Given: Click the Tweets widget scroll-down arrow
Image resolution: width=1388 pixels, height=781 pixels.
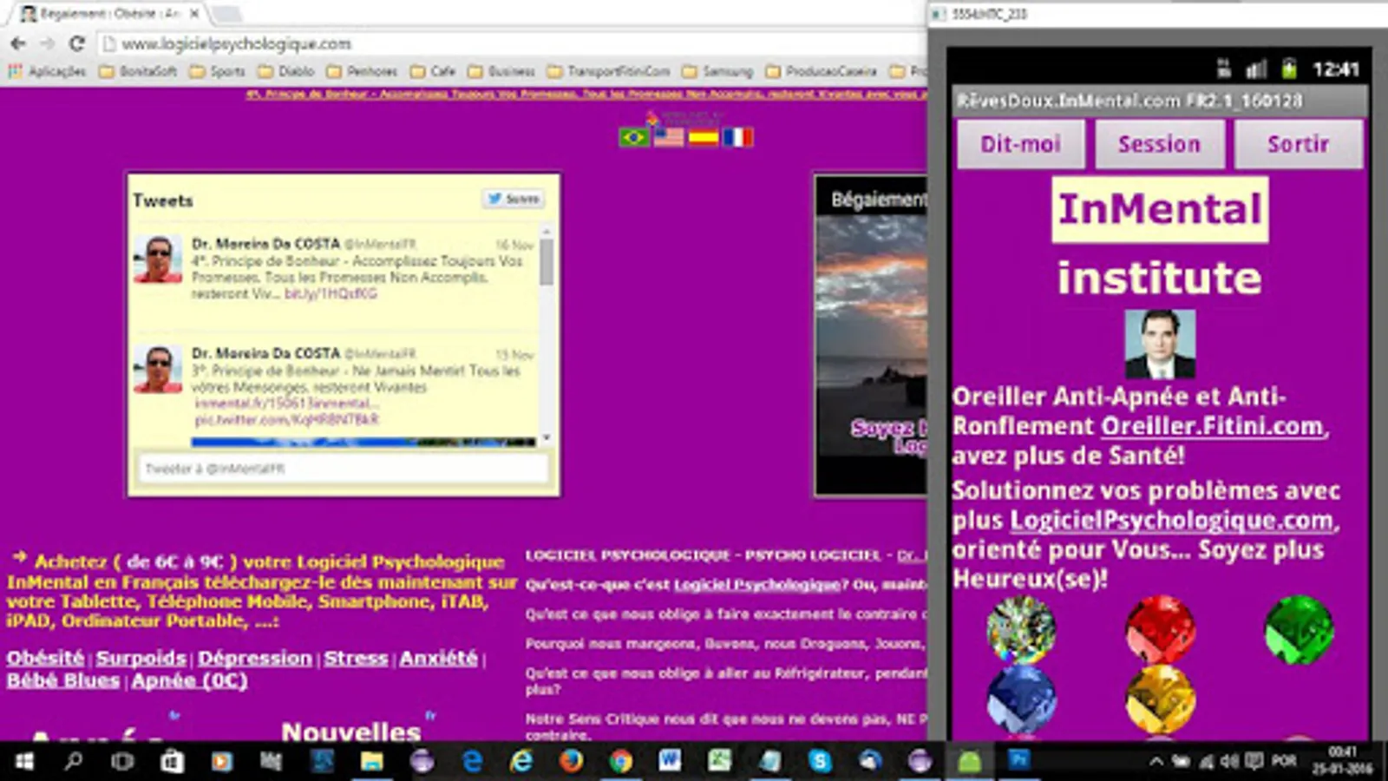Looking at the screenshot, I should (547, 438).
